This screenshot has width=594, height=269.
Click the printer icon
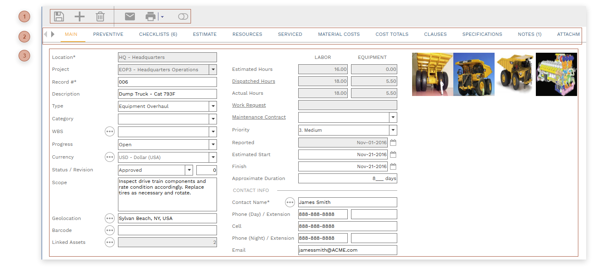[x=151, y=16]
